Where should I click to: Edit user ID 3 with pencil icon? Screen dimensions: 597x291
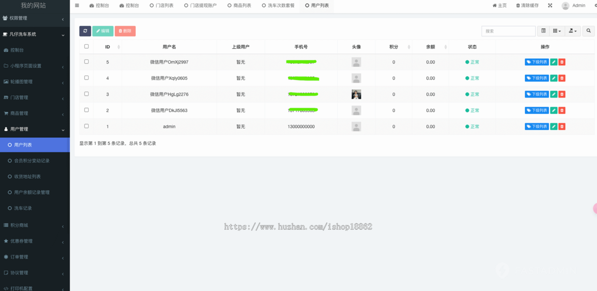coord(554,94)
